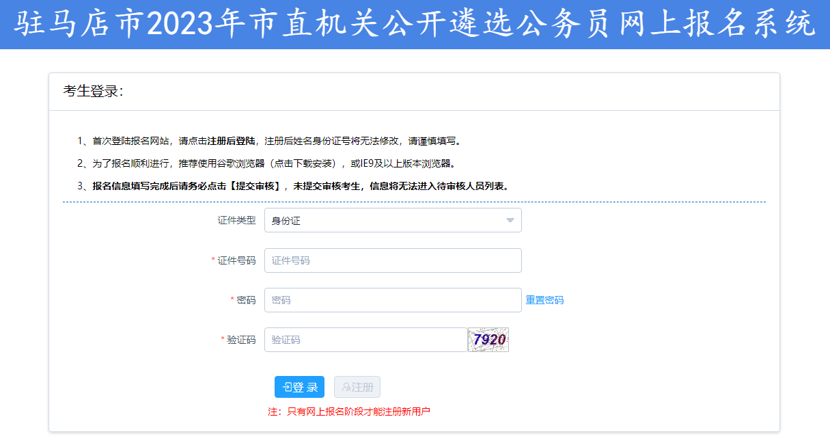
Task: Click the 证件号码 field label
Action: 236,260
